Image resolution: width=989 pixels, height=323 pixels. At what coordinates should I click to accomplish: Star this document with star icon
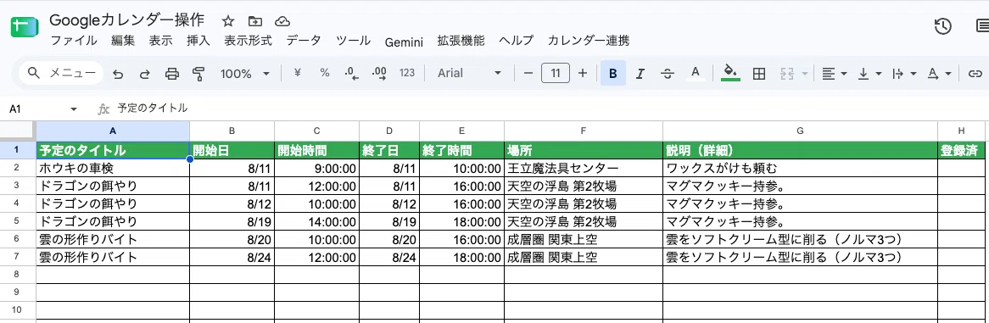[228, 21]
